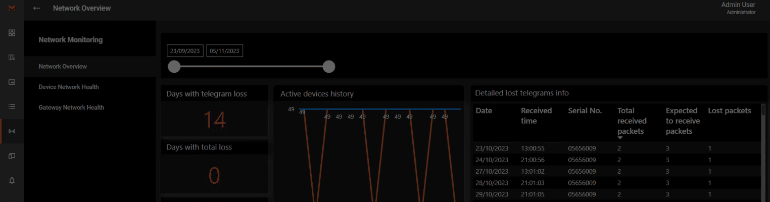The width and height of the screenshot is (770, 202).
Task: Click the red M logo icon
Action: point(12,8)
